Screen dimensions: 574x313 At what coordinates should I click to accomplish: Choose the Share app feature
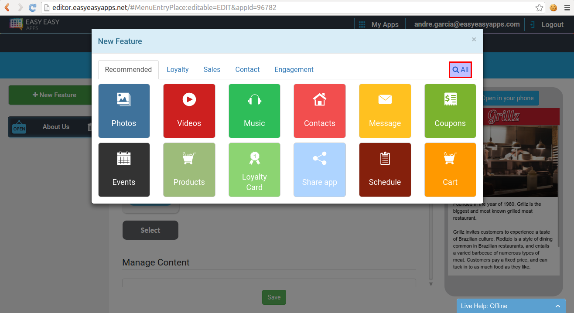319,170
